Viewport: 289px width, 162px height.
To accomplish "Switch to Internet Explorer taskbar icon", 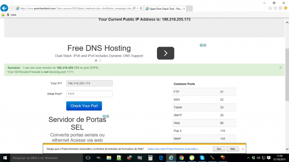I will [171, 158].
